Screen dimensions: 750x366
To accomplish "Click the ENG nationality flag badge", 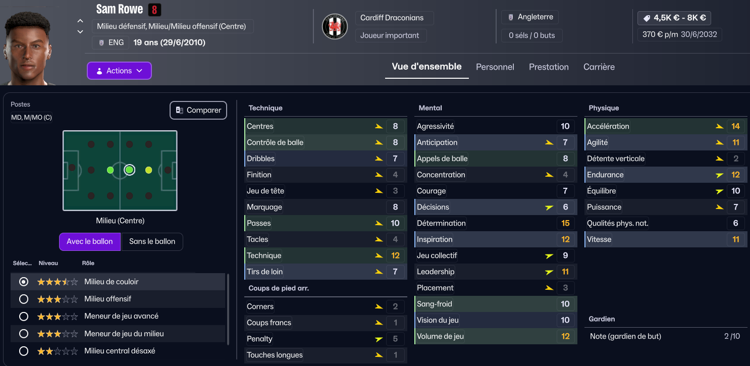I will 101,42.
